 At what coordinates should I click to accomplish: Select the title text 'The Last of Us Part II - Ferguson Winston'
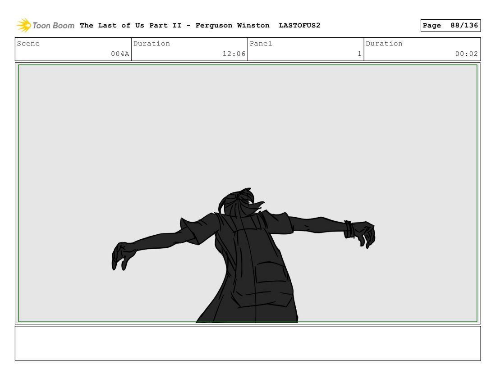[x=175, y=25]
